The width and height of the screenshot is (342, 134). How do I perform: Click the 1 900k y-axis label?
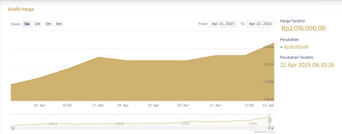(x=269, y=82)
